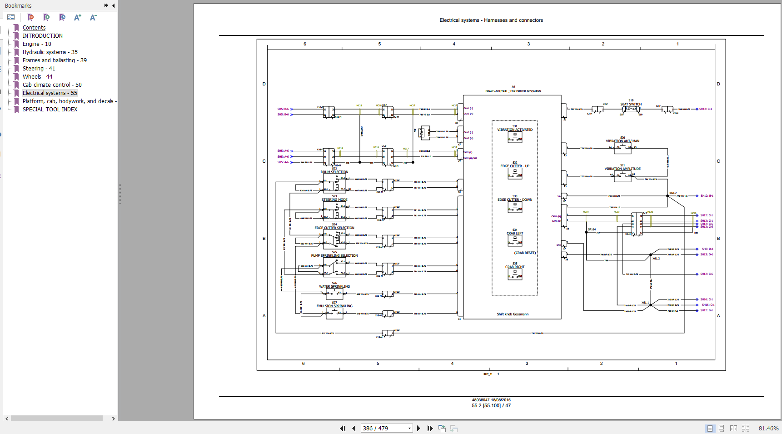This screenshot has height=434, width=782.
Task: Jump to the SPECIAL TOOL INDEX bookmark
Action: (50, 110)
